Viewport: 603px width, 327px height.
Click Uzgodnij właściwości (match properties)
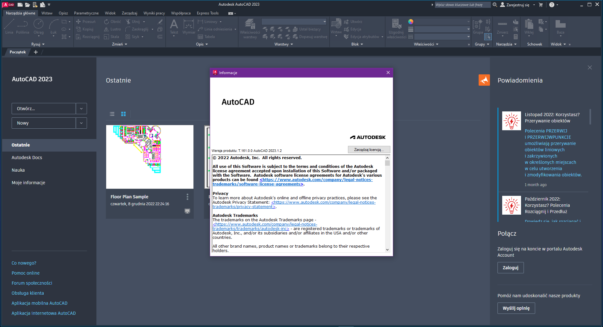coord(396,29)
